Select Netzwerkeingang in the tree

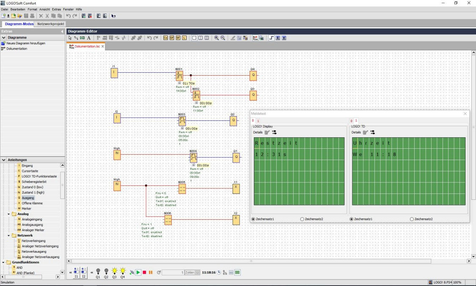click(33, 241)
